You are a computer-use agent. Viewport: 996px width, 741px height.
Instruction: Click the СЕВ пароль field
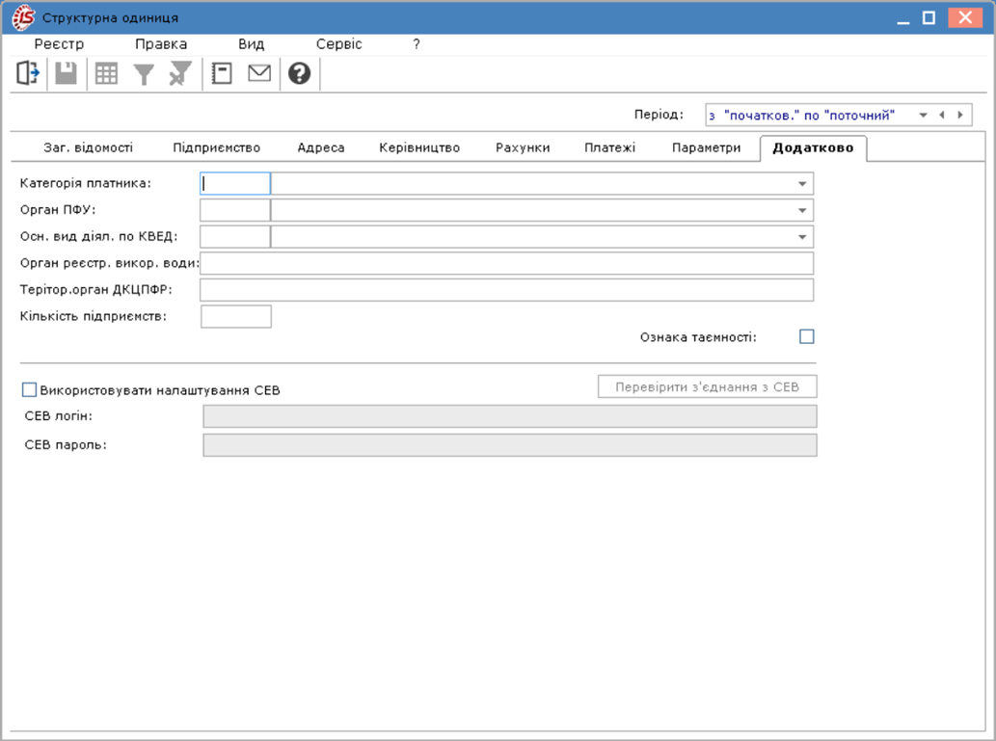click(x=509, y=445)
